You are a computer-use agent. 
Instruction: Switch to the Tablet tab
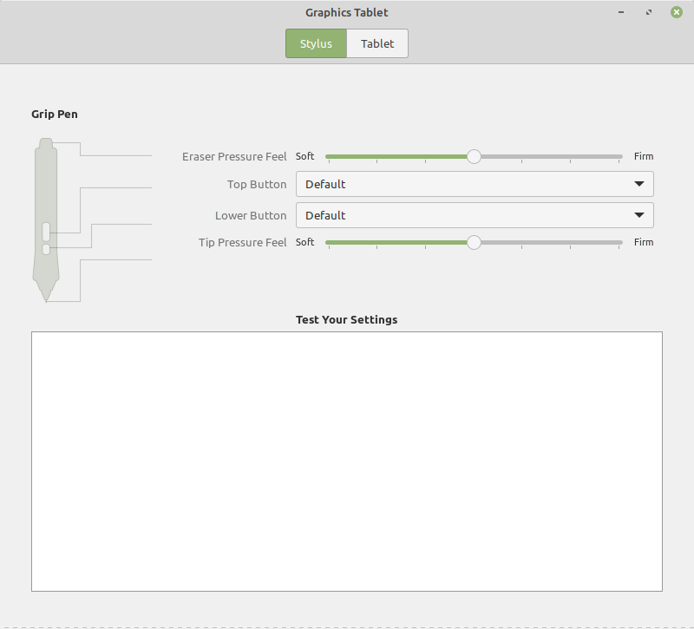(377, 43)
